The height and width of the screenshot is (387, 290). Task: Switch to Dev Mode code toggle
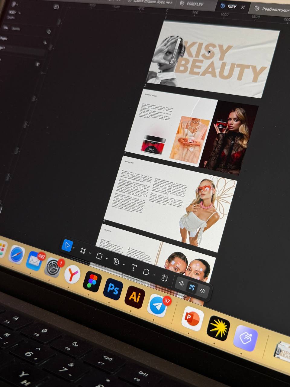pos(203,291)
